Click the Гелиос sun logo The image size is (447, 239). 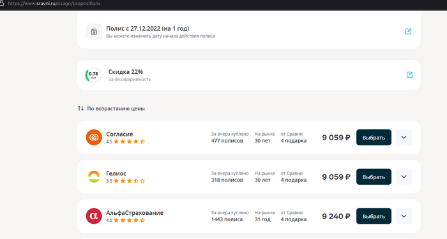94,177
